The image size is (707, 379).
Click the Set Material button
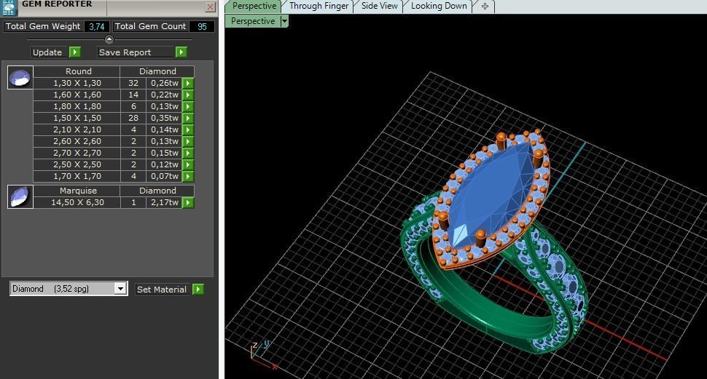click(x=164, y=290)
